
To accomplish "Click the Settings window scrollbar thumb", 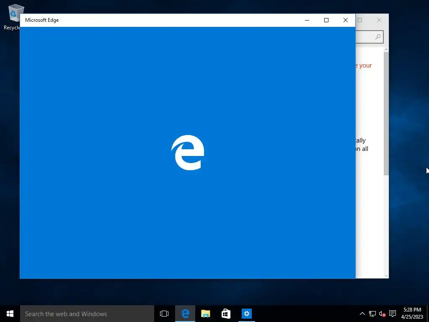I will coord(386,113).
